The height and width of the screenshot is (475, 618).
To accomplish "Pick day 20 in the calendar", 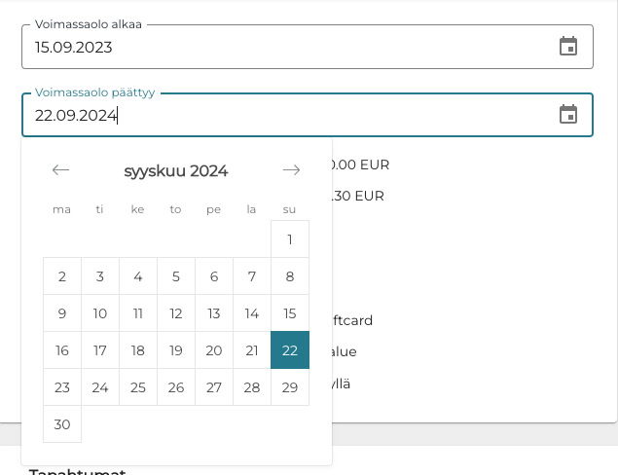I will pos(214,350).
